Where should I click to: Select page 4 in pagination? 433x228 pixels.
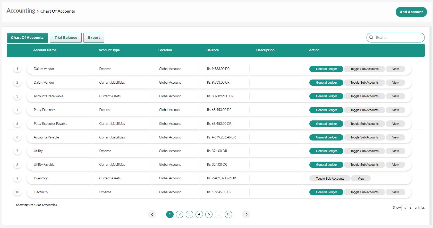click(x=199, y=214)
